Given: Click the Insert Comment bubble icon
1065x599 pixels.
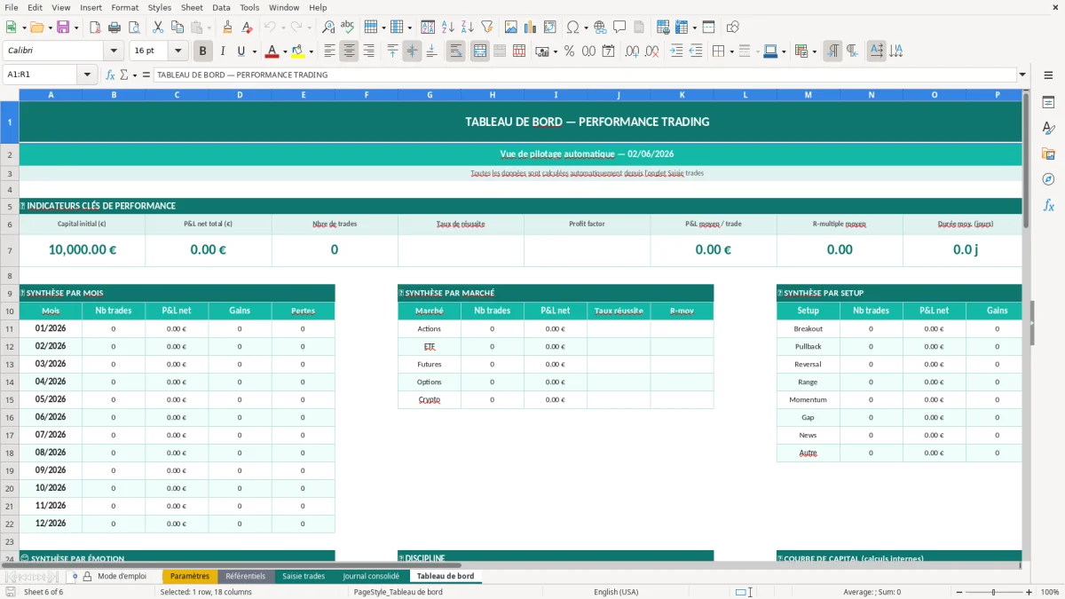Looking at the screenshot, I should 619,28.
